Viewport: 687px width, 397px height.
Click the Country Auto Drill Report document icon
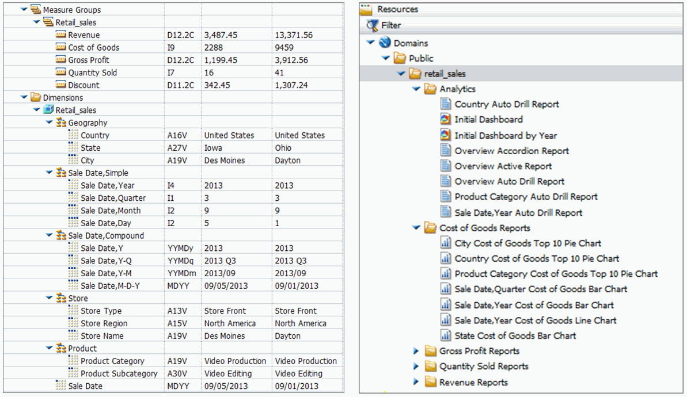445,104
